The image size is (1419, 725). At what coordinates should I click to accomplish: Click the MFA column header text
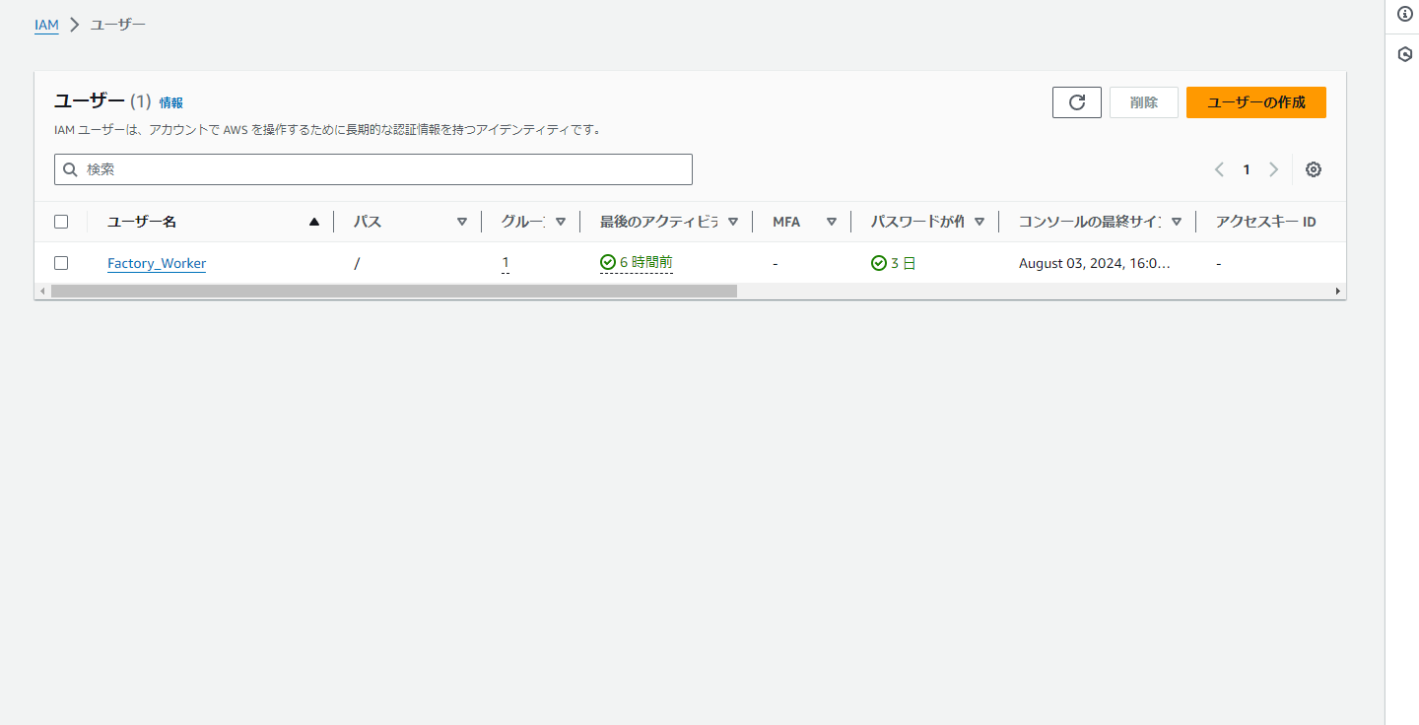[x=786, y=222]
